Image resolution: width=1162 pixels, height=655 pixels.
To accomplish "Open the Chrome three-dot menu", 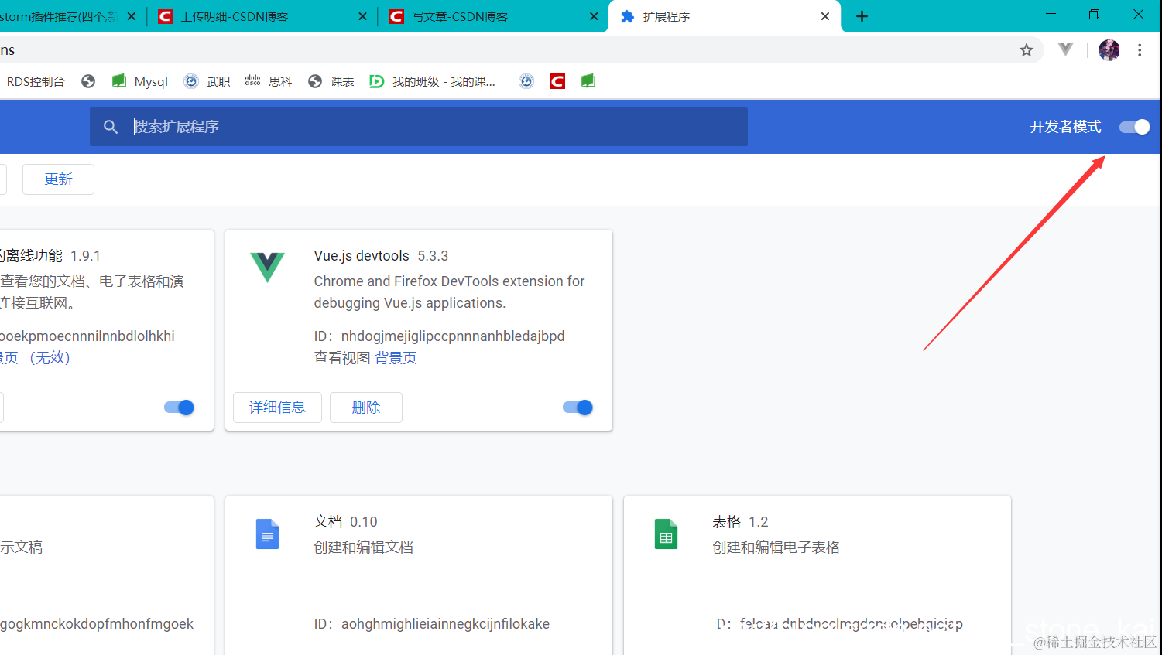I will pos(1140,49).
